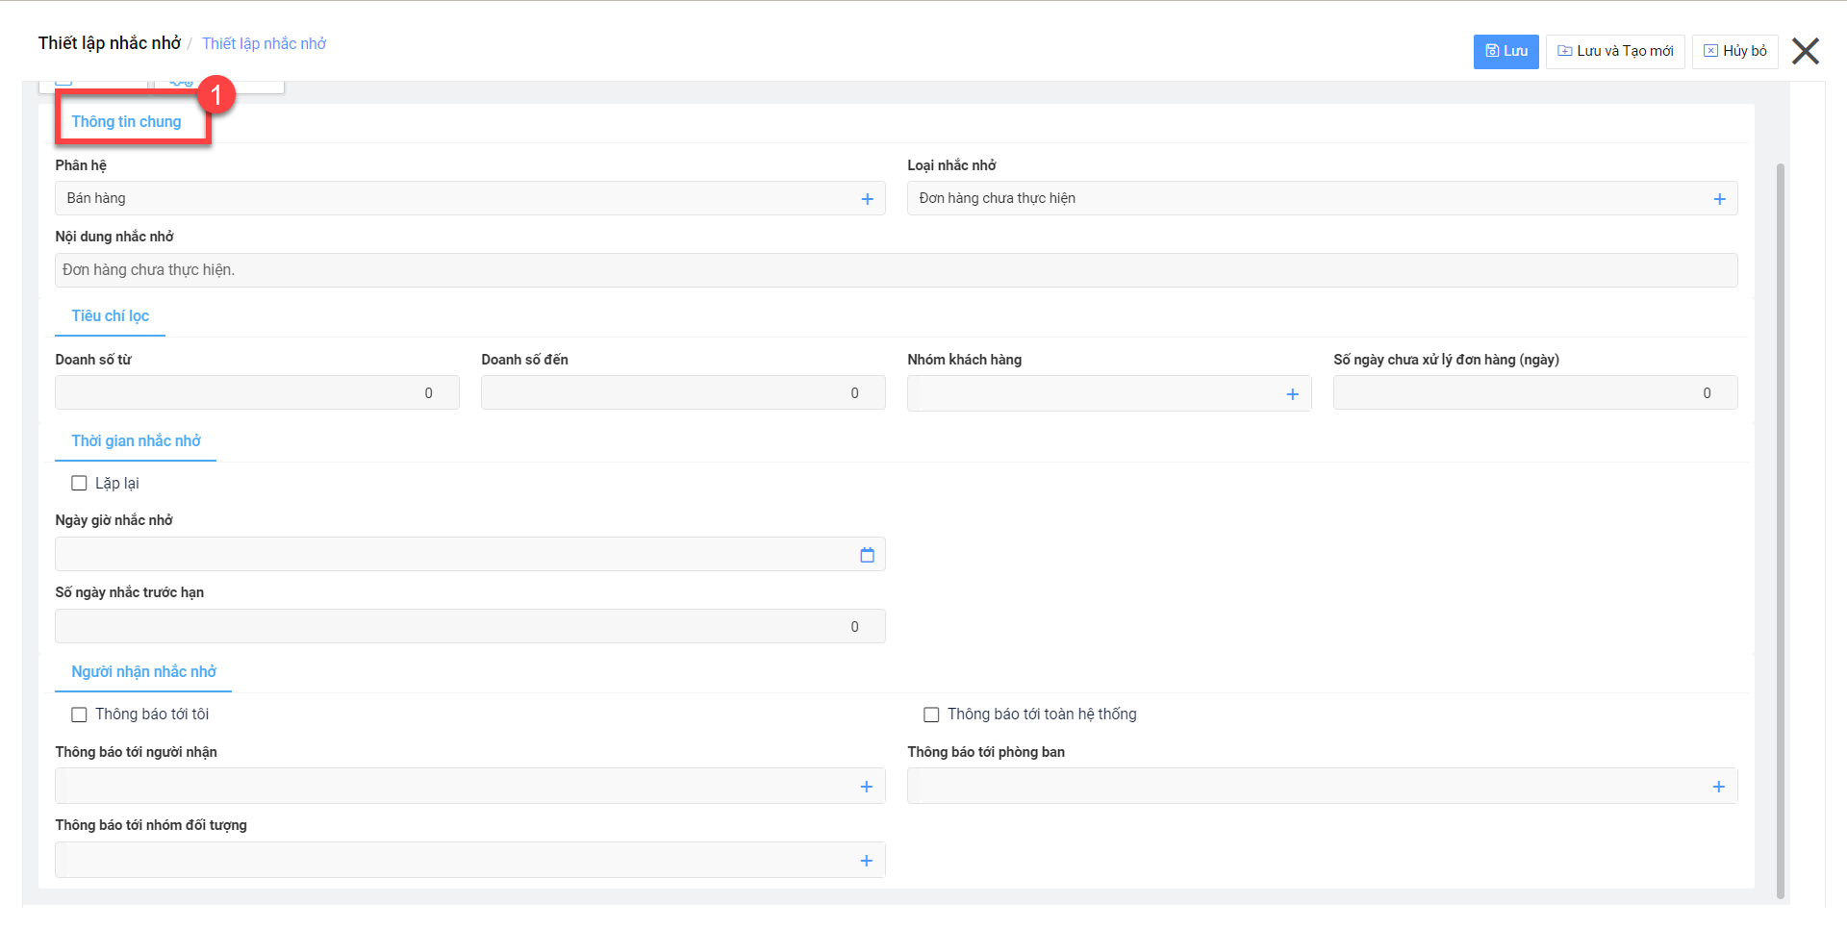1847x928 pixels.
Task: Click plus icon in Thông báo tới người nhận
Action: pos(866,787)
